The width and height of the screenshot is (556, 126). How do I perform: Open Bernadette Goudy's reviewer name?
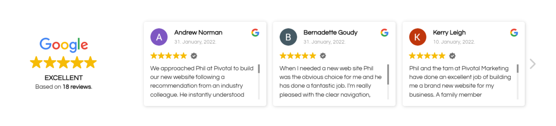[x=330, y=32]
